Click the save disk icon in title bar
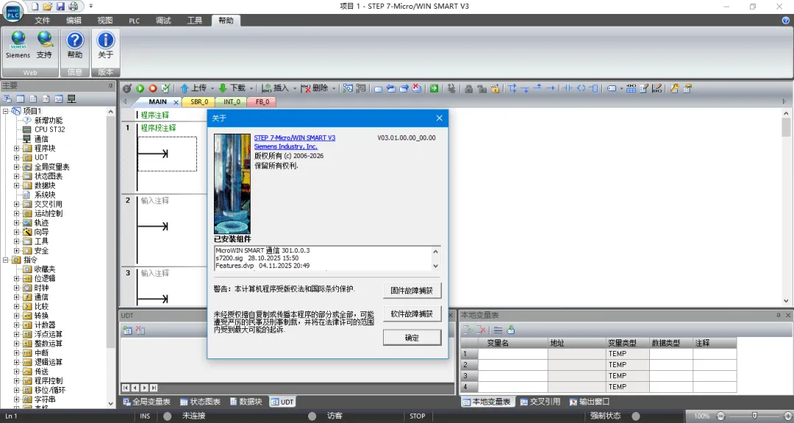Image resolution: width=794 pixels, height=423 pixels. click(x=60, y=6)
